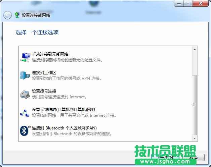Click the scrollbar up arrow in list
Screen dimensions: 211x167
pos(194,49)
